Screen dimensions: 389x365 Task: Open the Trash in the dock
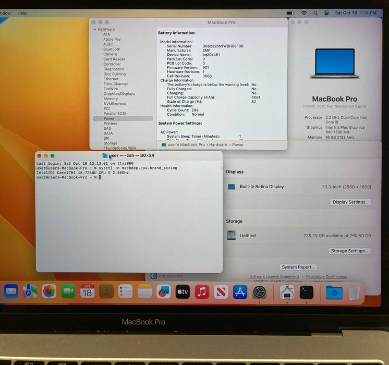pyautogui.click(x=354, y=293)
